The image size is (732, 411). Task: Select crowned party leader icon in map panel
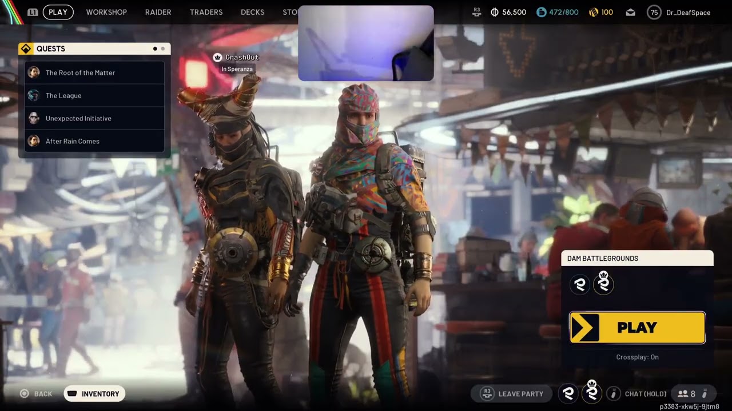point(603,283)
